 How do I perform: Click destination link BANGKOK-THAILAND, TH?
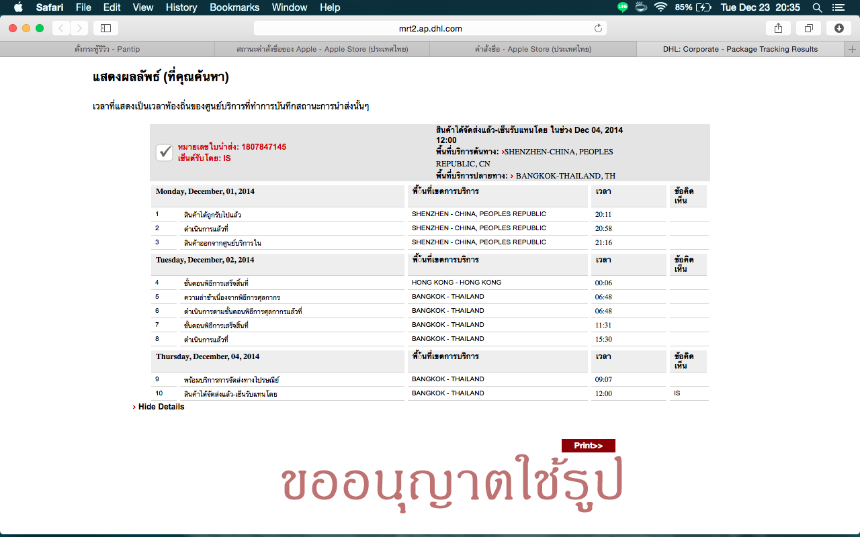(566, 176)
